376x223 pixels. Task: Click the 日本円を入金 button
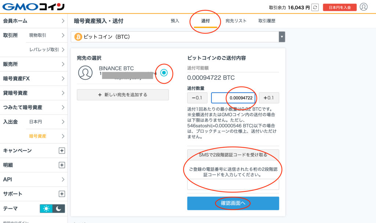coord(340,7)
